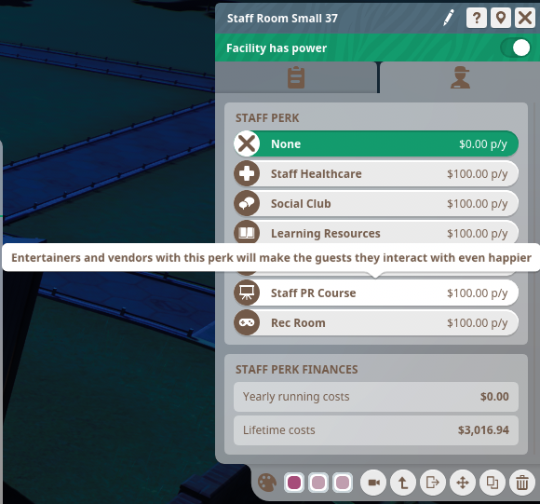Click the duplicate facility icon
Screen dimensions: 540x504
(x=493, y=483)
